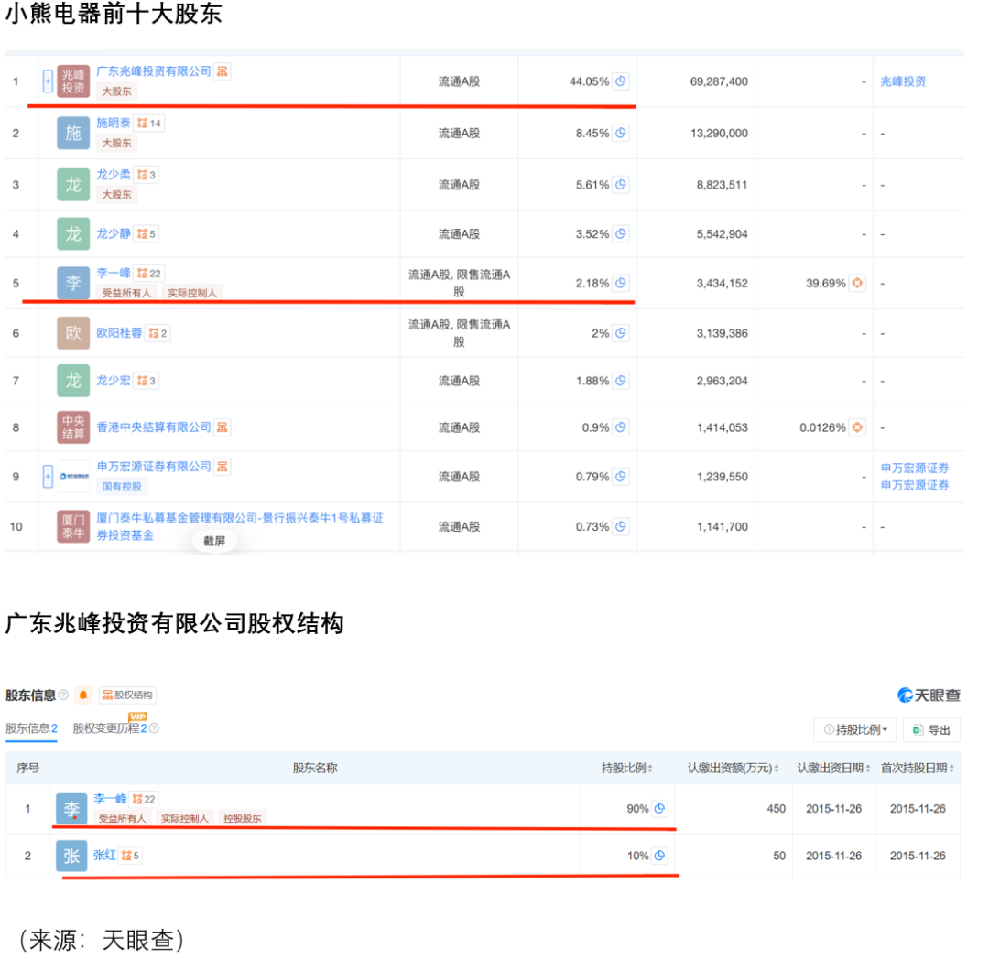Click 施明泰 related companies badge 14
989x959 pixels.
pyautogui.click(x=149, y=124)
